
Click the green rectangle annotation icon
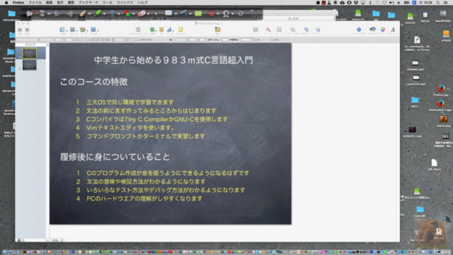pos(198,13)
